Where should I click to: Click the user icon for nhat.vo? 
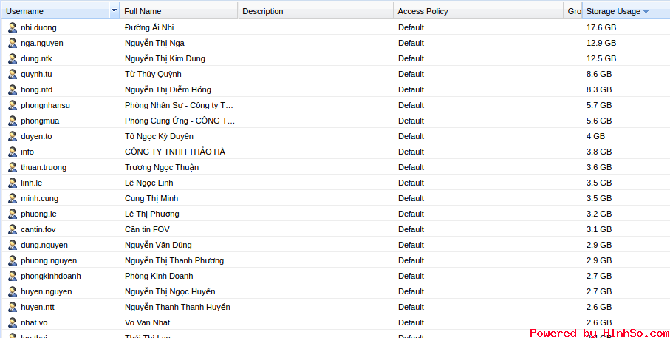click(13, 322)
